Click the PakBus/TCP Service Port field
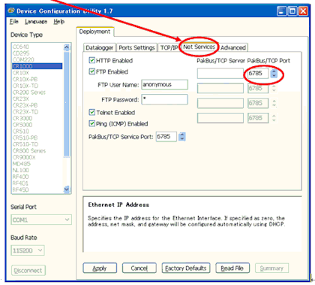The width and height of the screenshot is (315, 285). coord(166,137)
